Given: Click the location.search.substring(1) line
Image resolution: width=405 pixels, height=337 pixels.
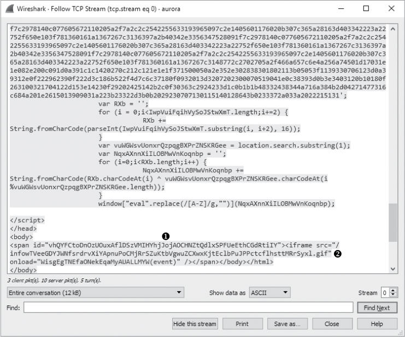Looking at the screenshot, I should (224, 146).
